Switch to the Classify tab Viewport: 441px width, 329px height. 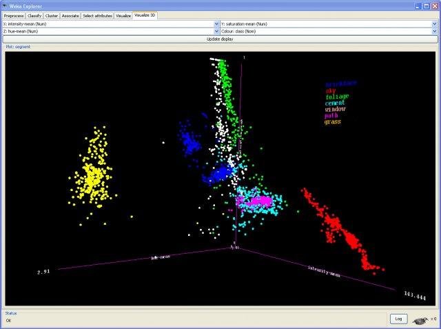coord(34,16)
